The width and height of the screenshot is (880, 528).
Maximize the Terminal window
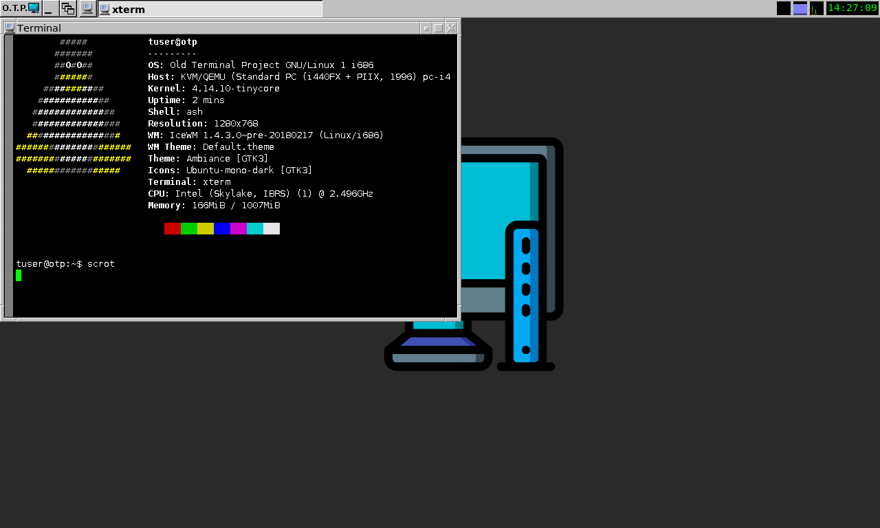pyautogui.click(x=439, y=28)
